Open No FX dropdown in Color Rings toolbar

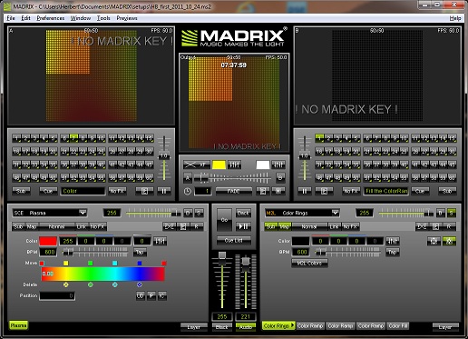[350, 226]
